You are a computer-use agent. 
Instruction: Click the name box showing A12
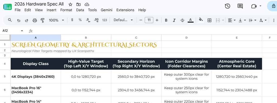13,31
